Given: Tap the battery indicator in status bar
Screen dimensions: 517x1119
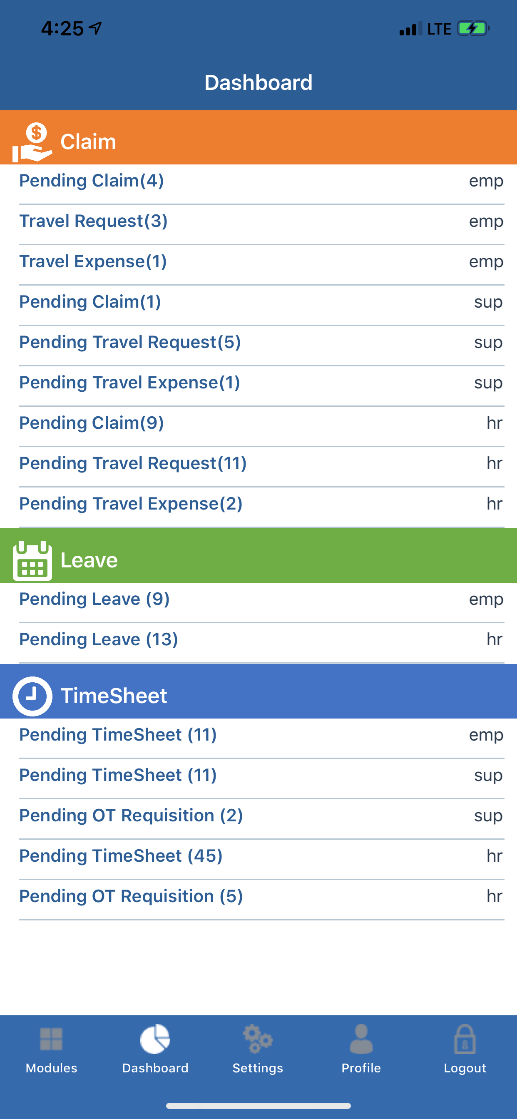Looking at the screenshot, I should 473,29.
